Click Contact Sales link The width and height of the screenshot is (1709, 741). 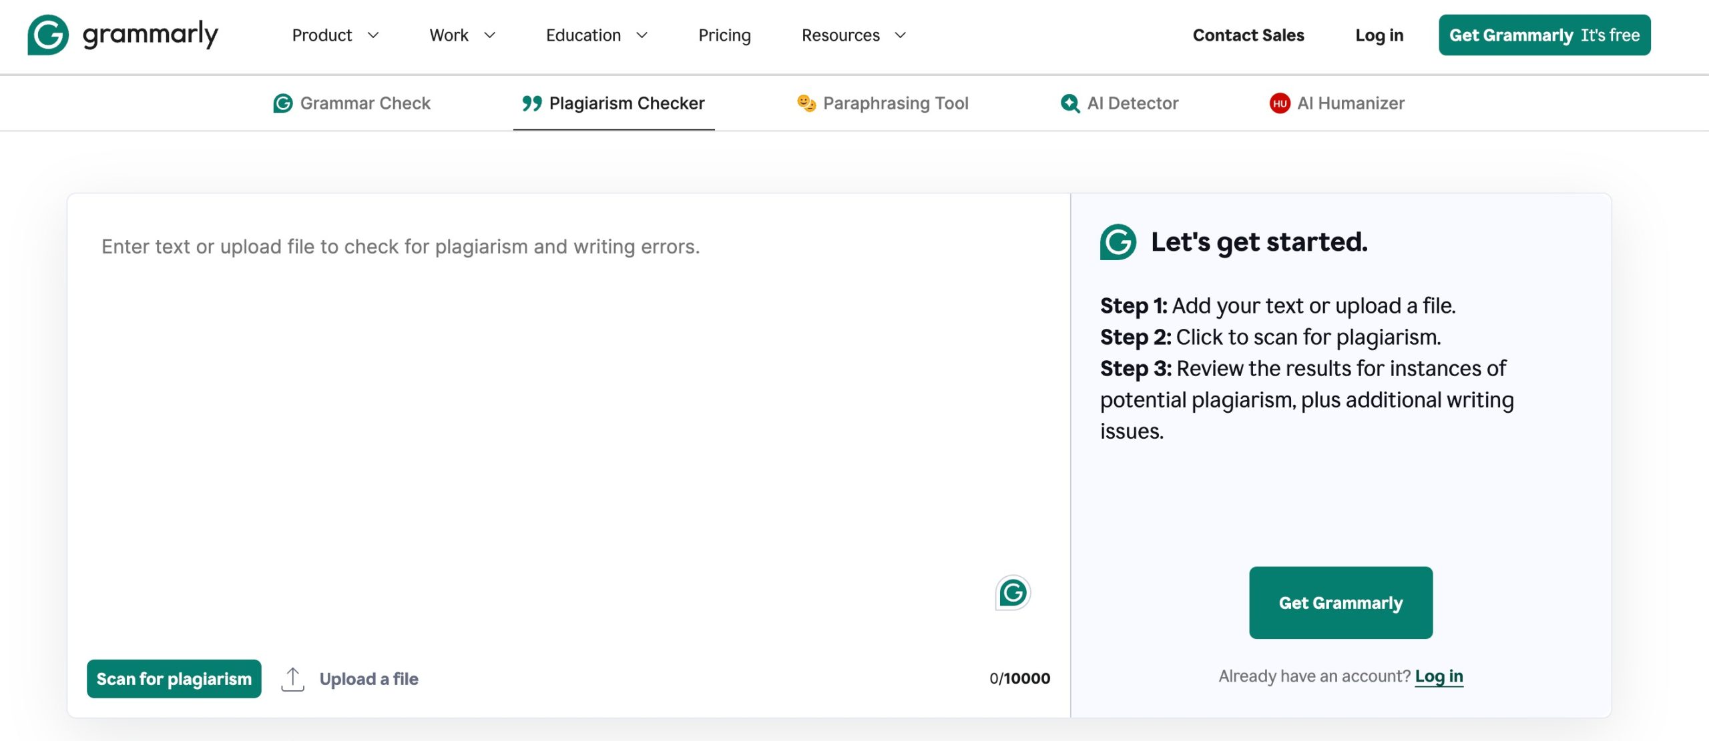pos(1248,35)
